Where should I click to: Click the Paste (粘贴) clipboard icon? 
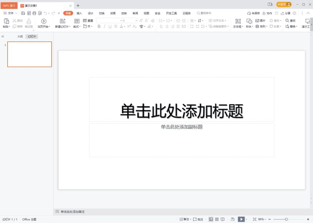pyautogui.click(x=6, y=21)
